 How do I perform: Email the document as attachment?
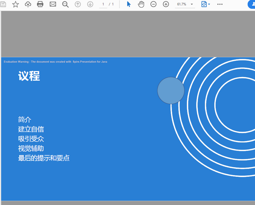[x=53, y=4]
